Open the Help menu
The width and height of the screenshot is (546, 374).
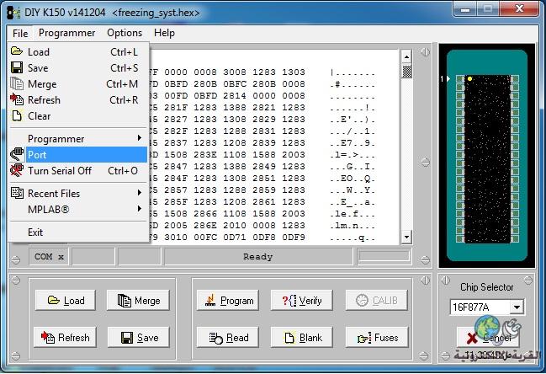tap(164, 33)
